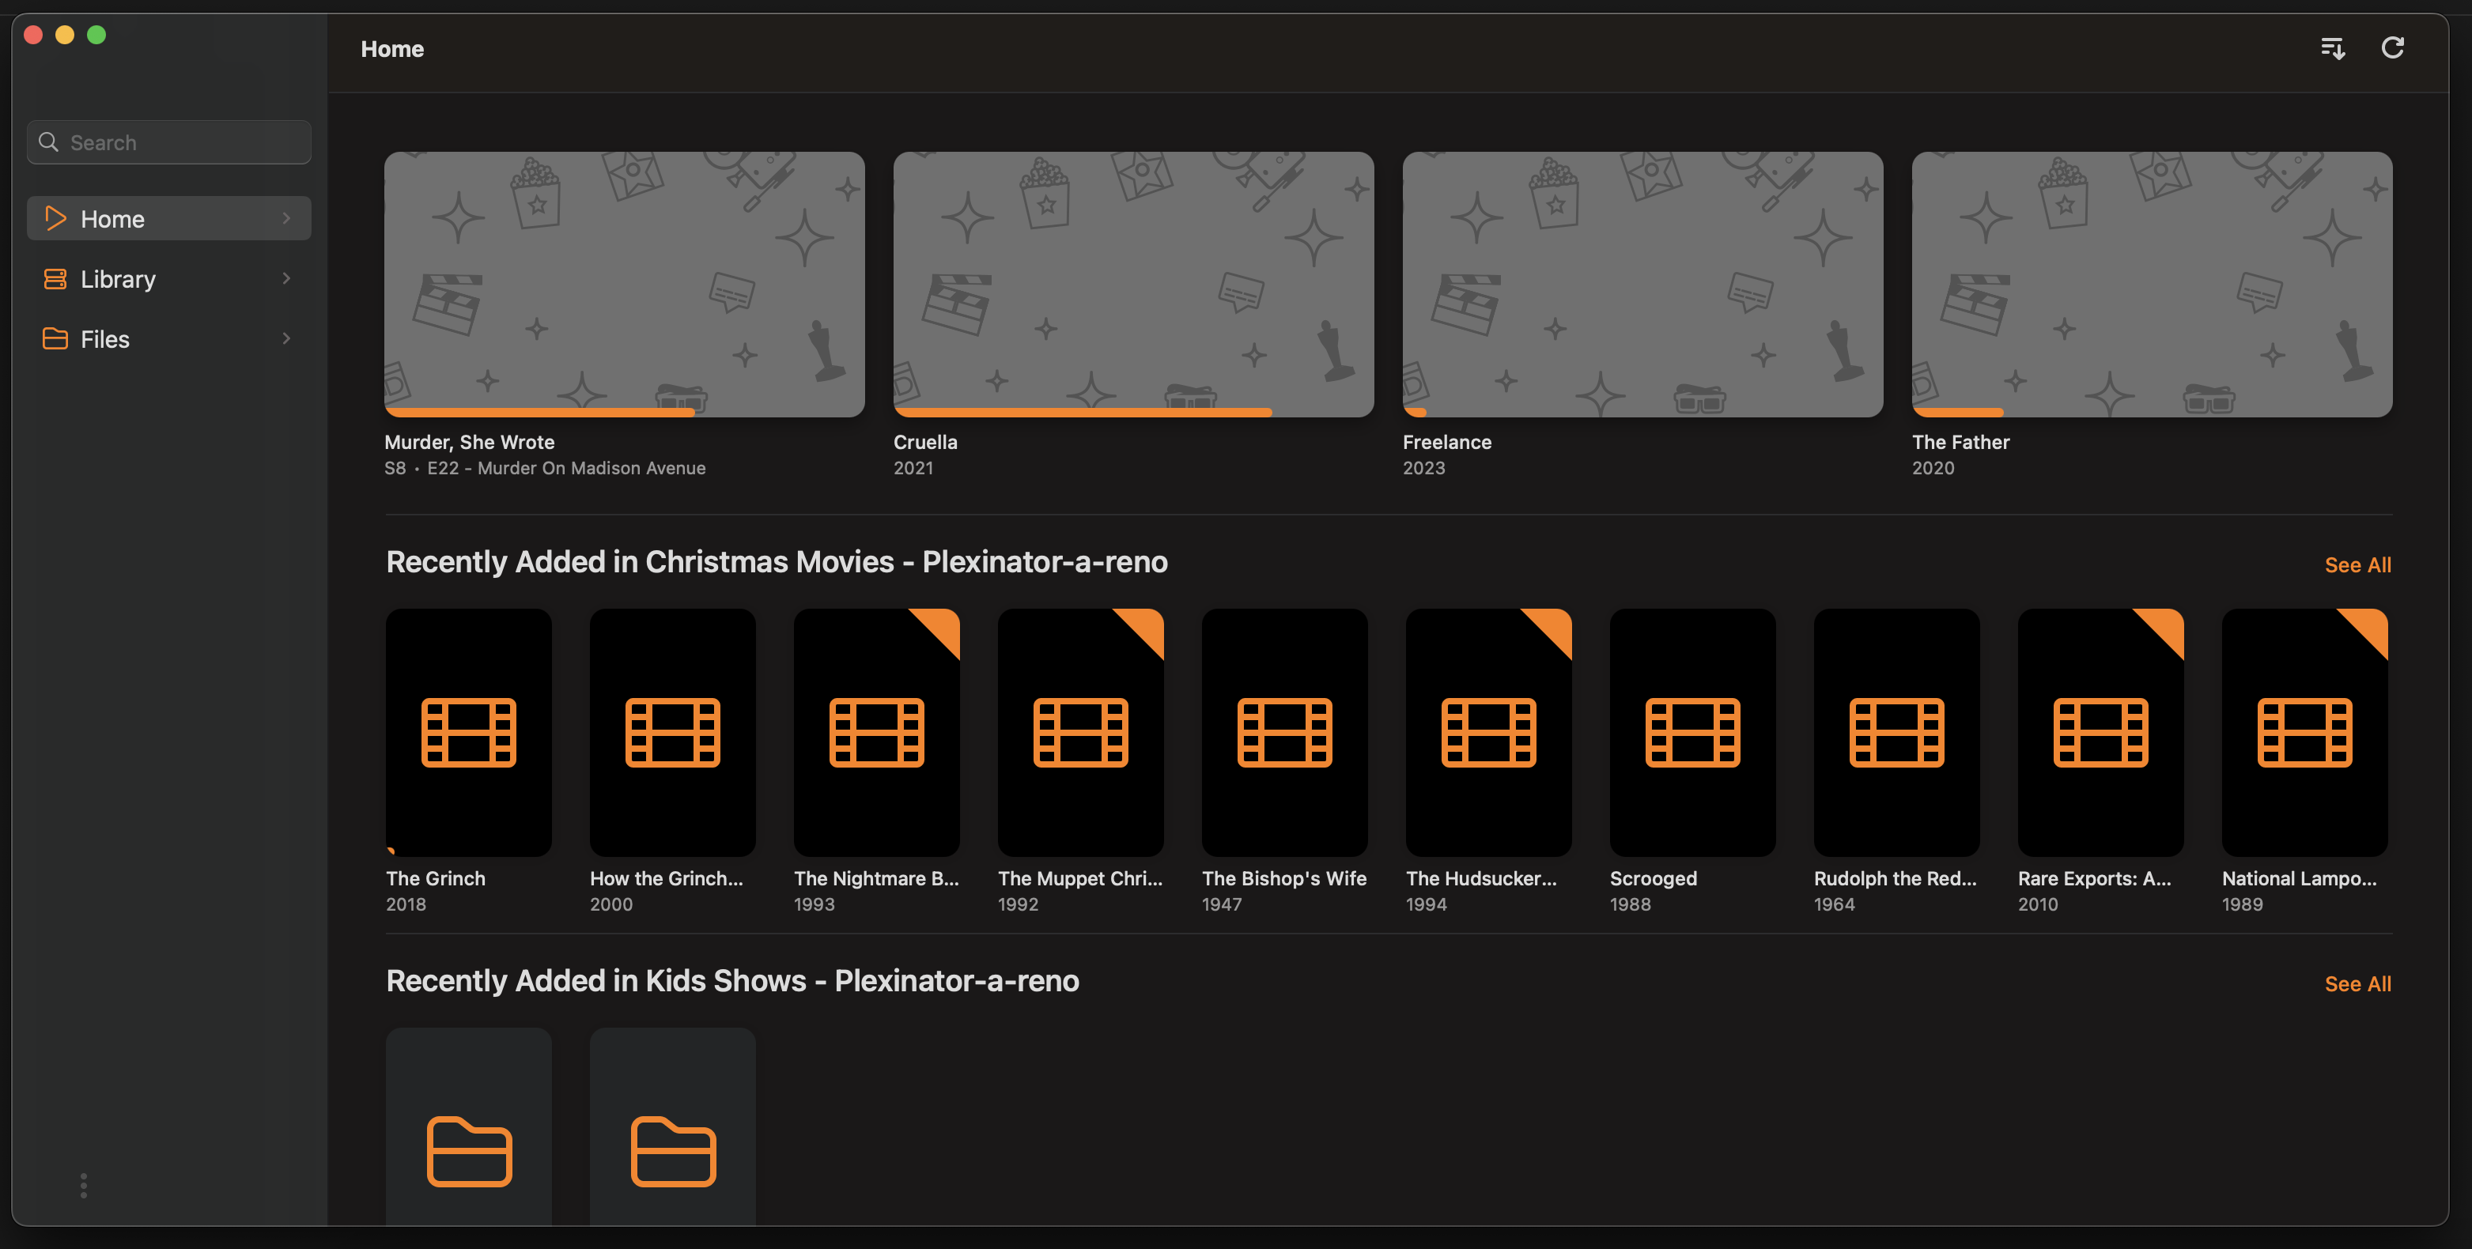This screenshot has height=1249, width=2472.
Task: Click the refresh icon in header
Action: tap(2392, 48)
